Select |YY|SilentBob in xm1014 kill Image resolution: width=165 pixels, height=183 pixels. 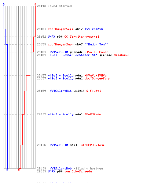(60, 91)
